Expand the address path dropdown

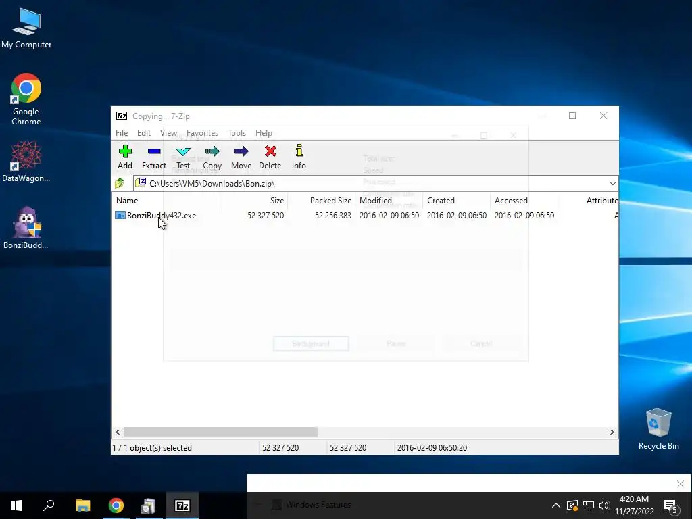(612, 184)
